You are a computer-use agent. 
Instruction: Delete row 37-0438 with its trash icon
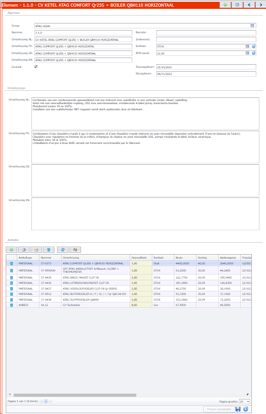point(12,300)
